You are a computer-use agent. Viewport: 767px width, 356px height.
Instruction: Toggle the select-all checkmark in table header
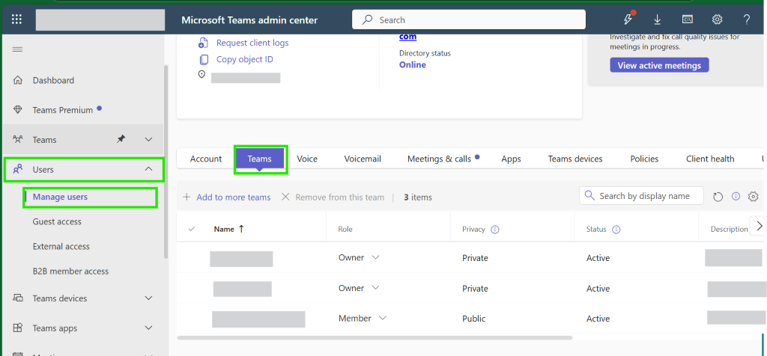192,229
